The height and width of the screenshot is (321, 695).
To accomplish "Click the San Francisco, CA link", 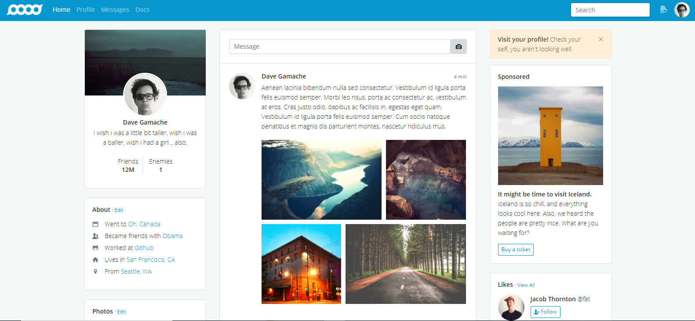I will (x=150, y=260).
